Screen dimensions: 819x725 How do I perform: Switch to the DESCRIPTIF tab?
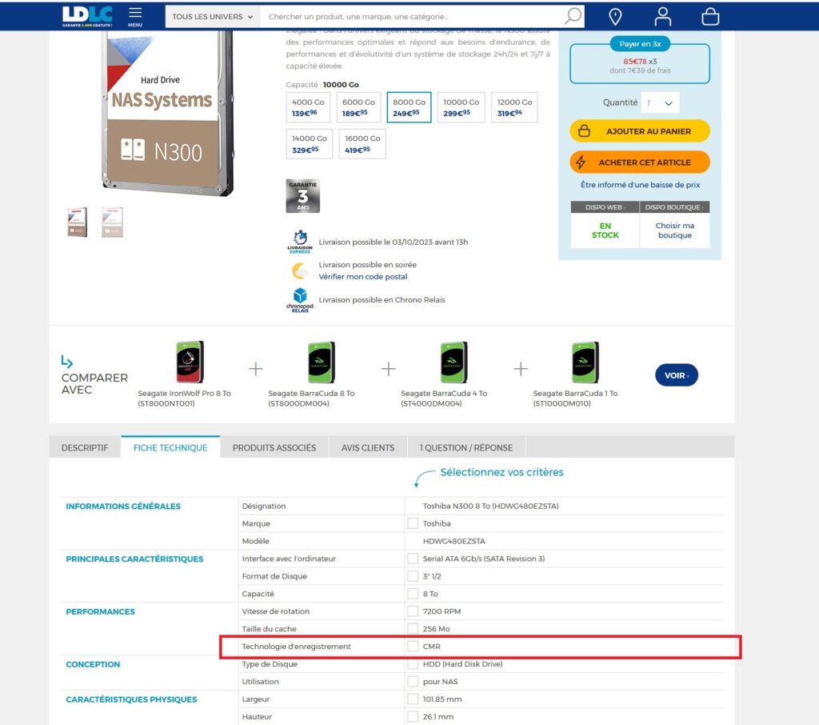[85, 447]
